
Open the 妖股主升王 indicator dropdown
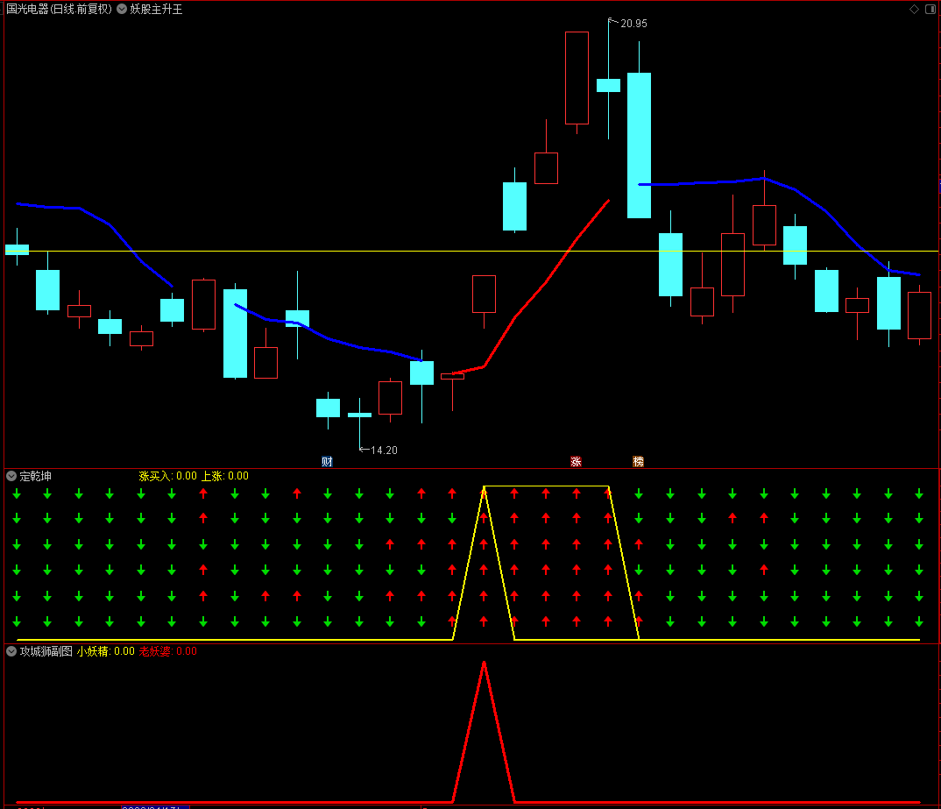point(122,9)
